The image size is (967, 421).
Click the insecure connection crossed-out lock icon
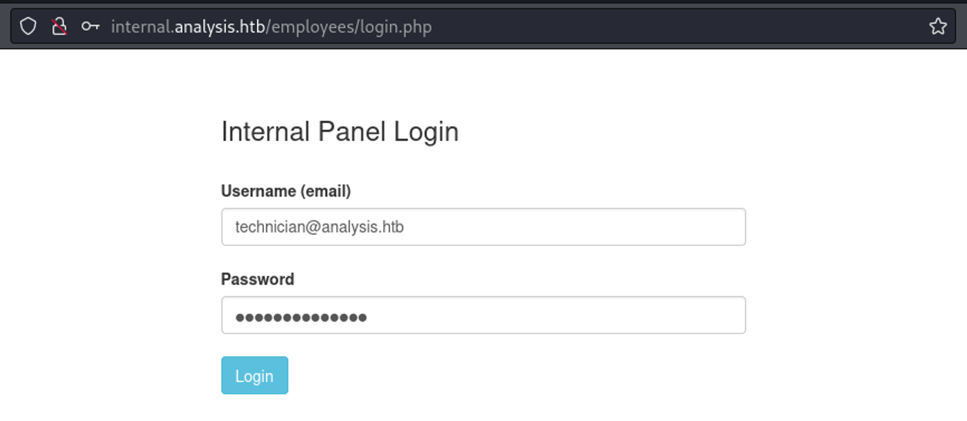(59, 26)
